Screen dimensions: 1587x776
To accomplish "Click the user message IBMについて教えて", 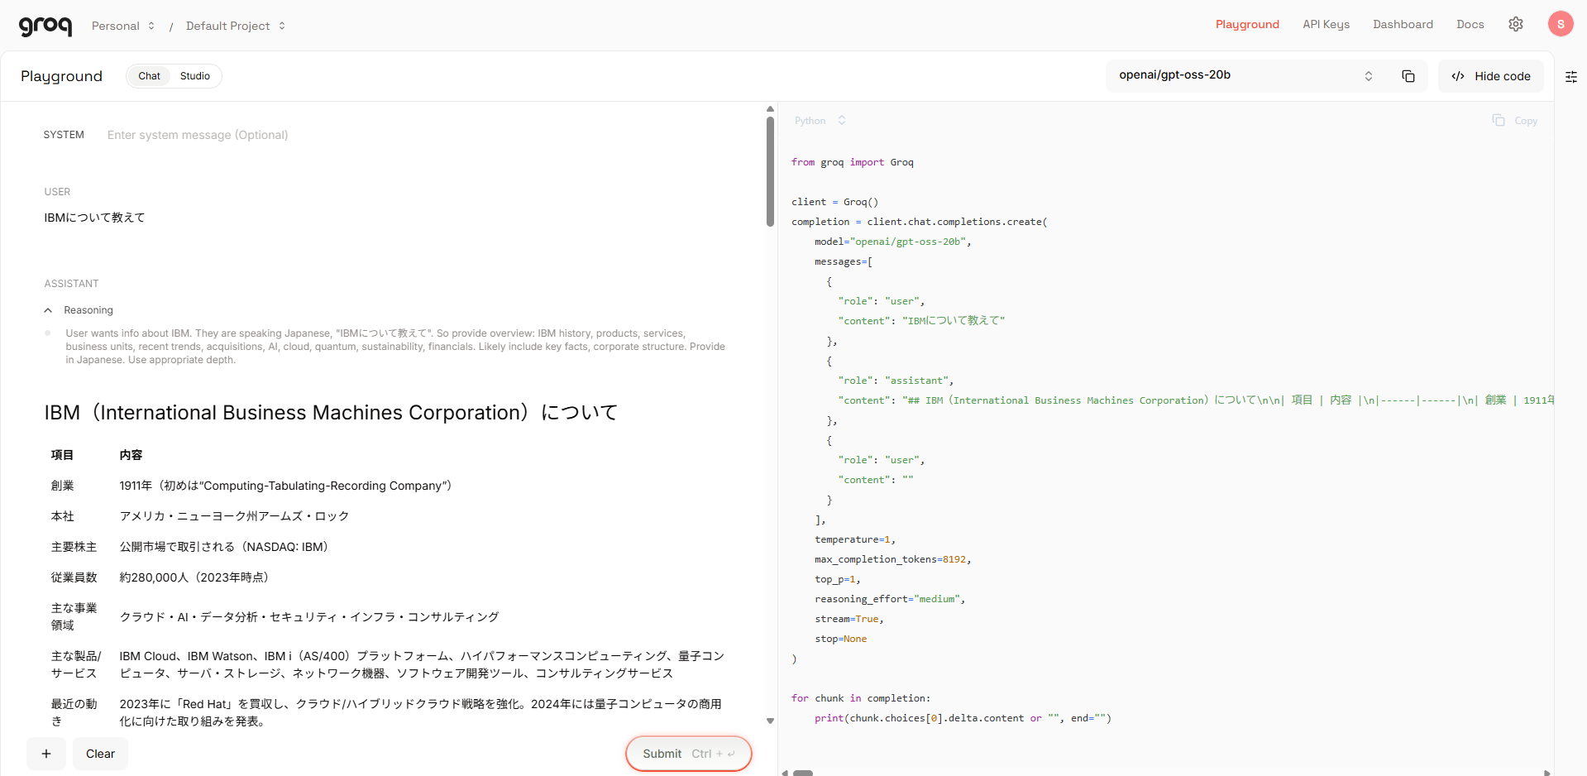I will click(x=94, y=218).
